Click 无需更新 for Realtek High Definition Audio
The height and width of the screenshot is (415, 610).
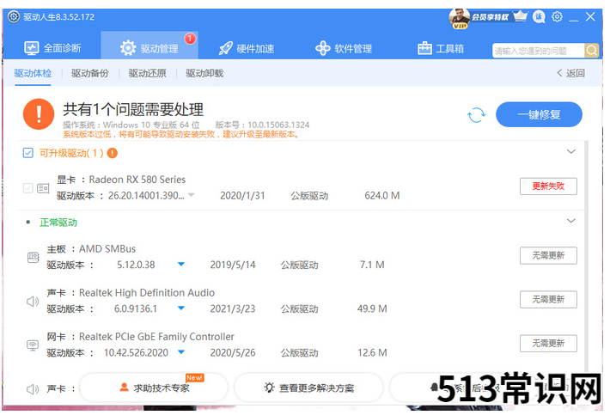pyautogui.click(x=548, y=300)
